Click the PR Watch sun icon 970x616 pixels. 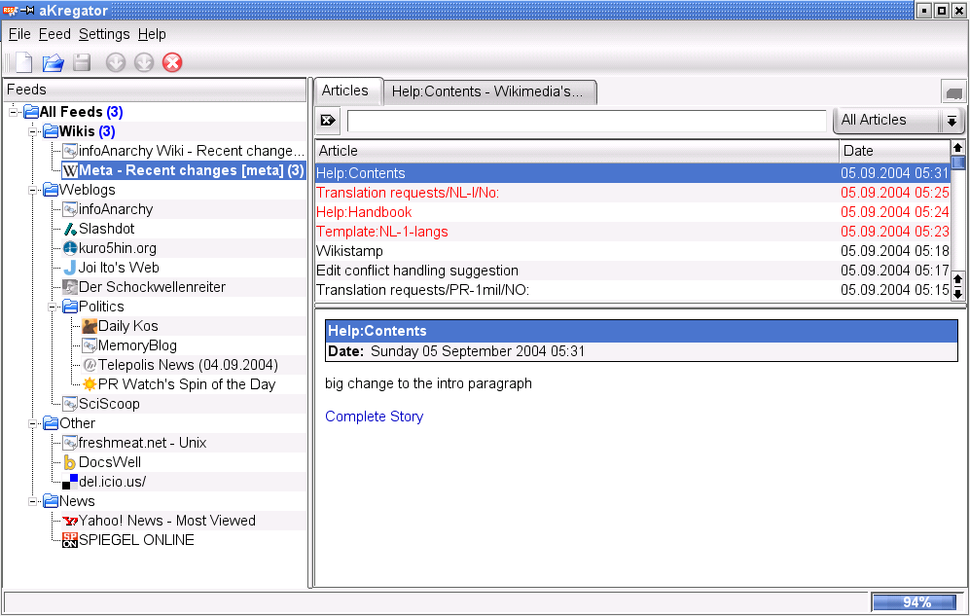pyautogui.click(x=90, y=384)
